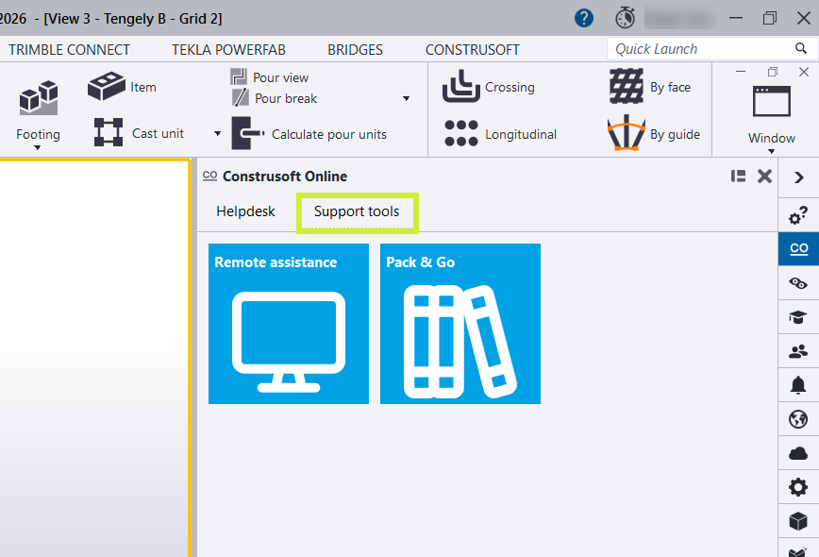
Task: Open the cloud sidebar icon
Action: [x=798, y=453]
